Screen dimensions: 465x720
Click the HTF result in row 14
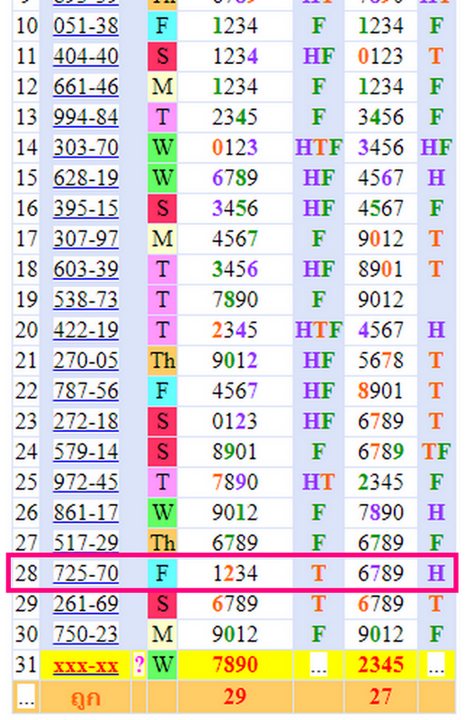[318, 148]
